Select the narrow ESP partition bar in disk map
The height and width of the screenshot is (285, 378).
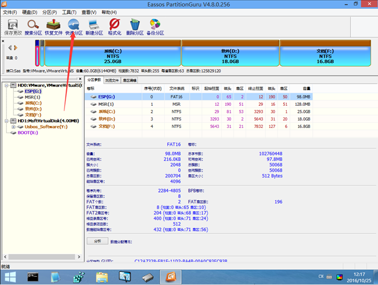37,53
